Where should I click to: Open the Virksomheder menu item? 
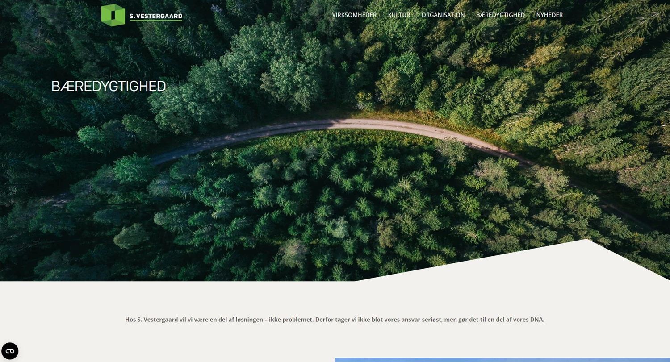(x=354, y=15)
